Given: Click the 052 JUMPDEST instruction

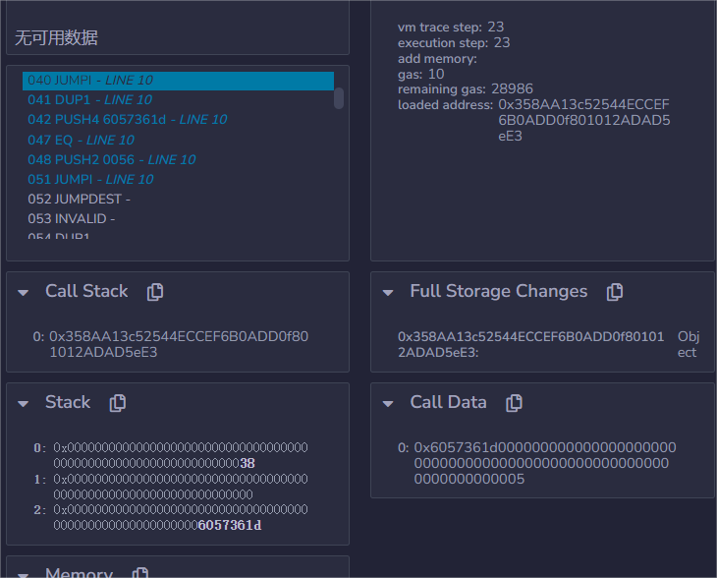Looking at the screenshot, I should 79,200.
